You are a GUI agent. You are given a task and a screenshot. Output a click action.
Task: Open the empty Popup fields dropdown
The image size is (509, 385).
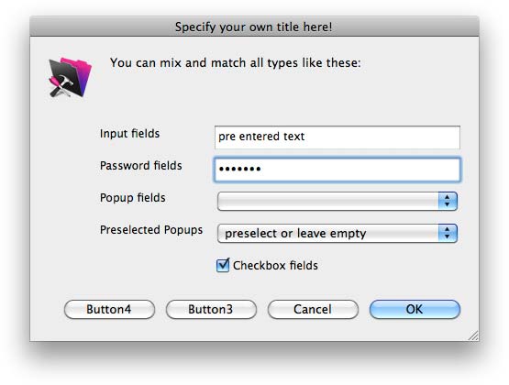[337, 201]
